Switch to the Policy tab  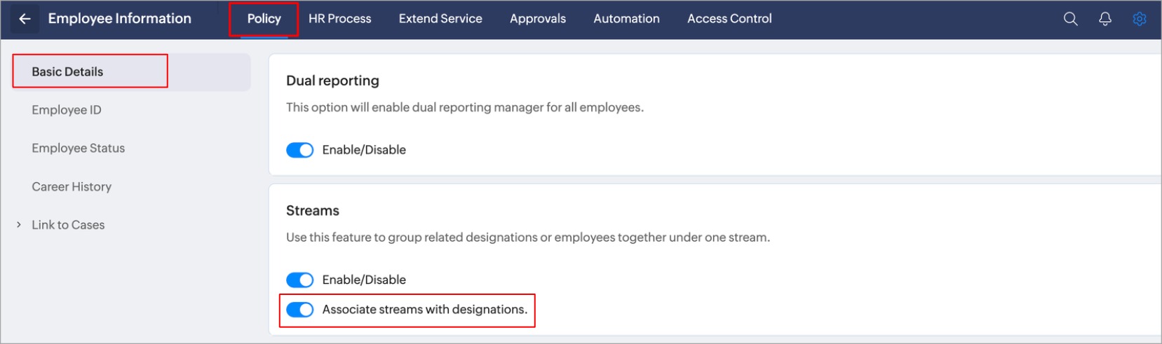click(x=264, y=19)
